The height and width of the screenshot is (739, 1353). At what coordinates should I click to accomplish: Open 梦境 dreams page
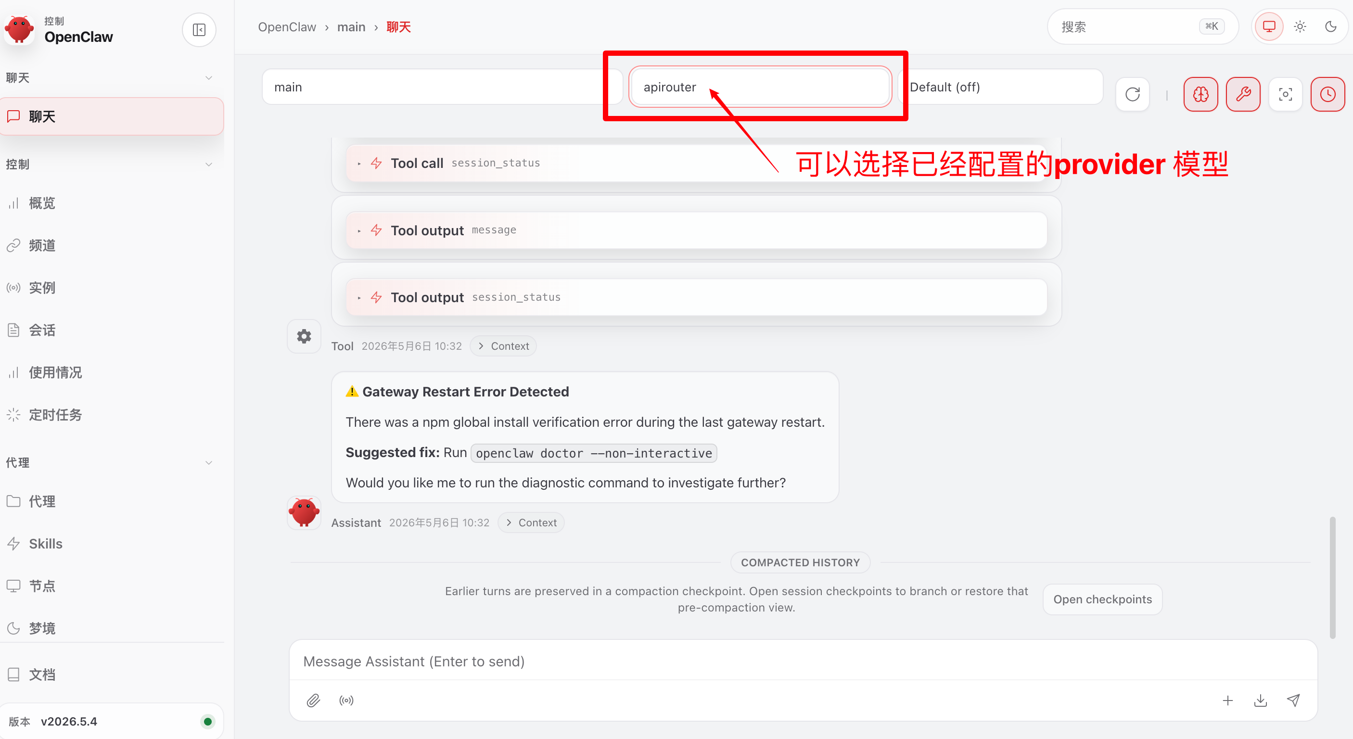(x=112, y=628)
